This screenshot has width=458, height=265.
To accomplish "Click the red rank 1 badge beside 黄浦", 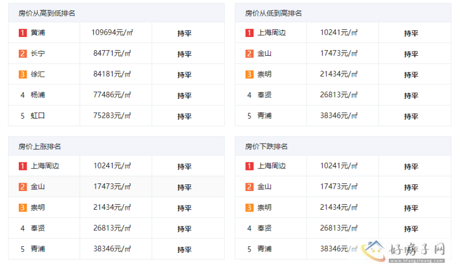I will point(23,33).
